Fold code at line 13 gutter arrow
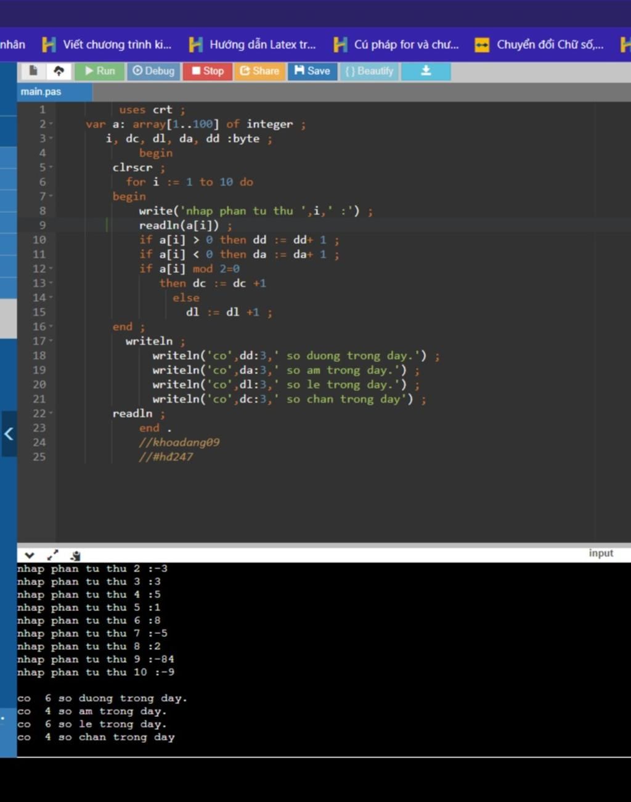Screen dimensions: 631x802 51,283
